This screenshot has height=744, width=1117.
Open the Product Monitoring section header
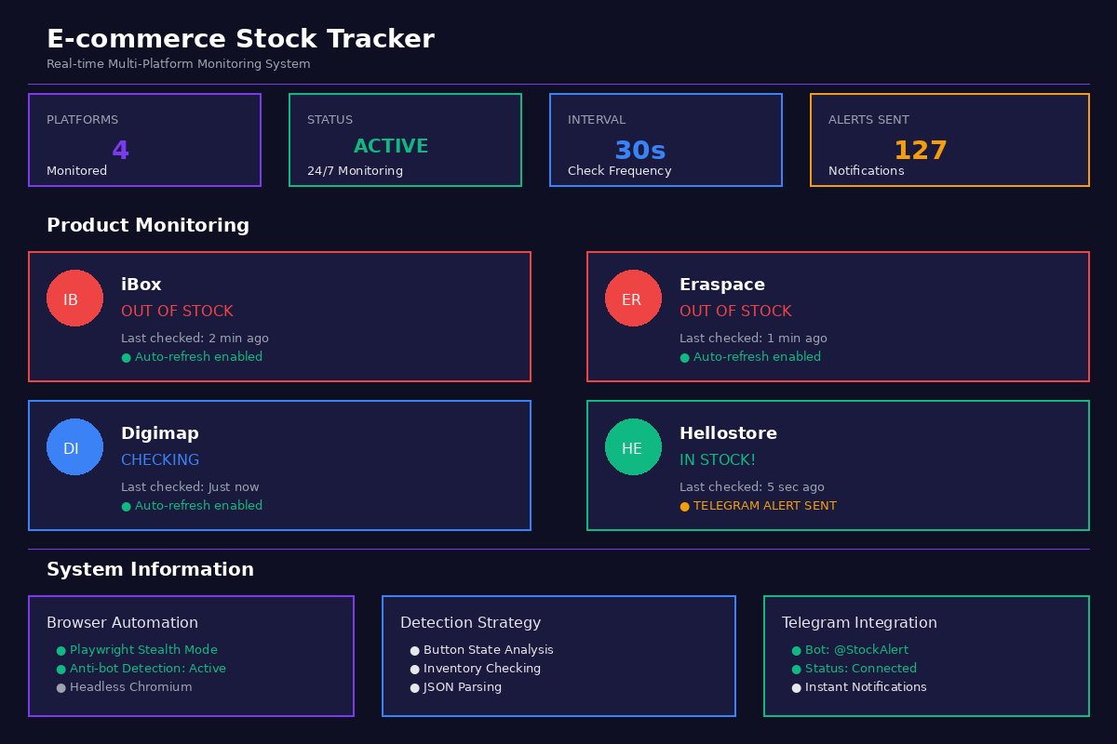(147, 225)
